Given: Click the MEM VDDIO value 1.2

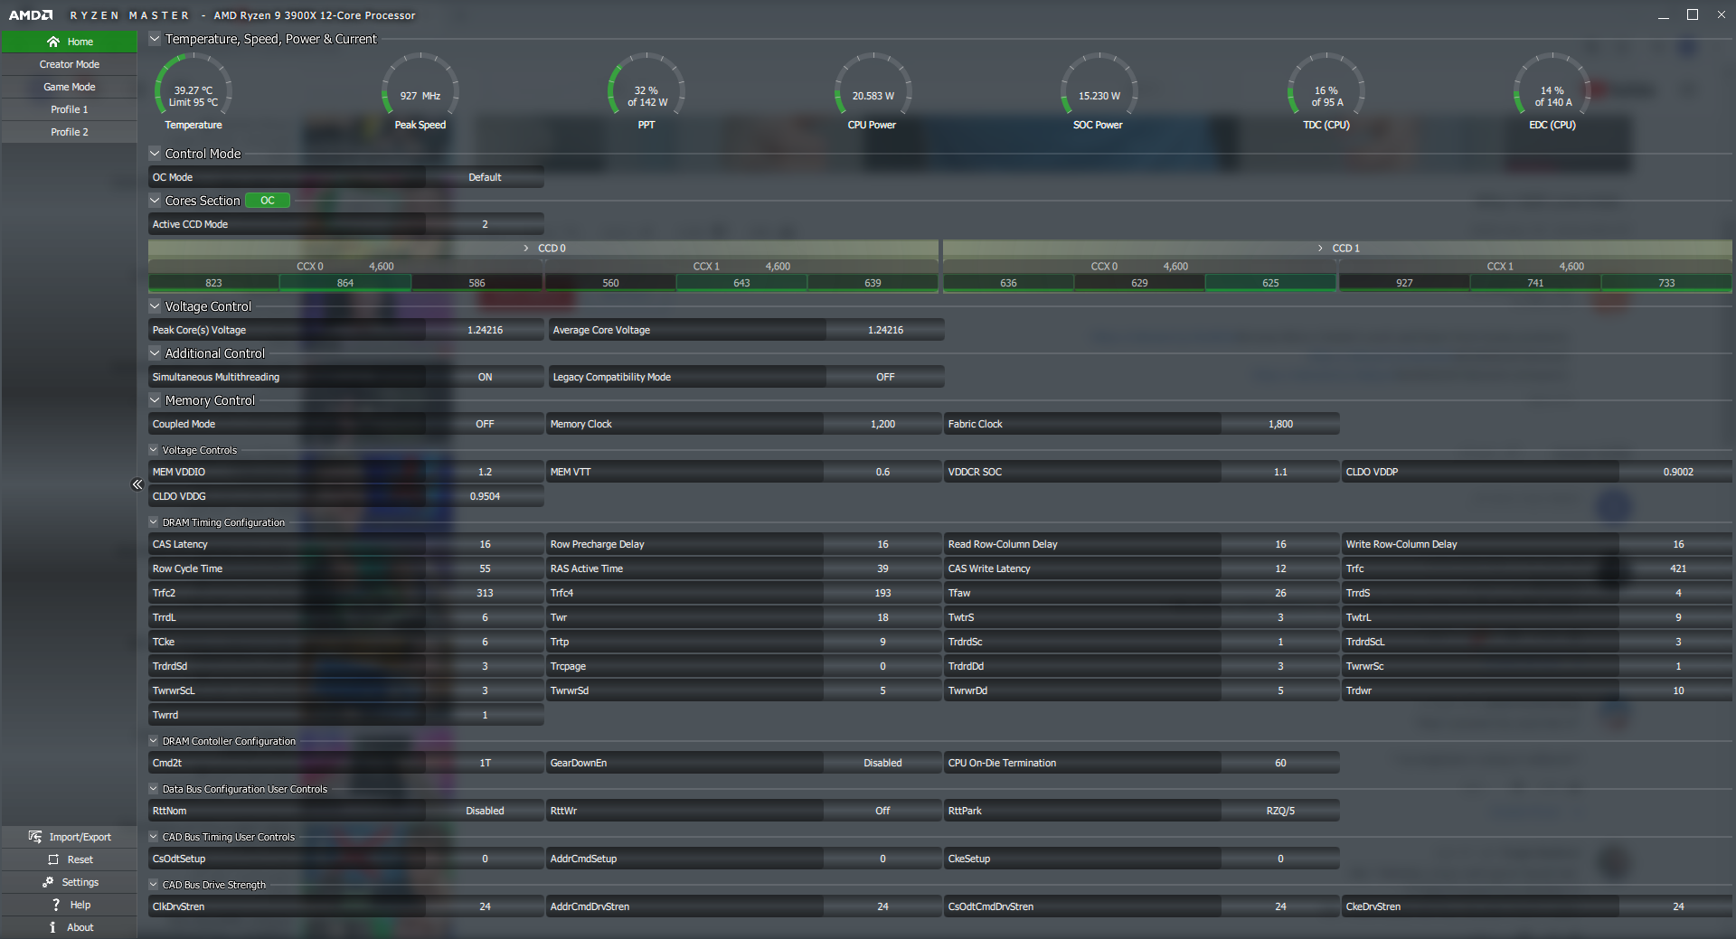Looking at the screenshot, I should click(485, 472).
